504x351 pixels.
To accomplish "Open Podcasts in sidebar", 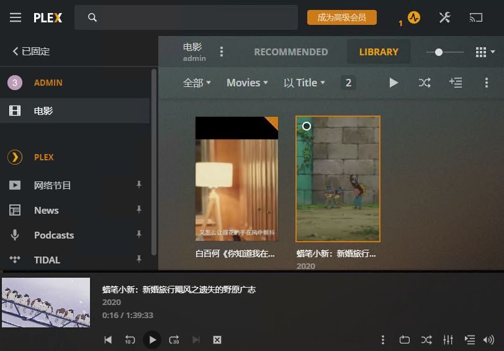I will tap(54, 235).
